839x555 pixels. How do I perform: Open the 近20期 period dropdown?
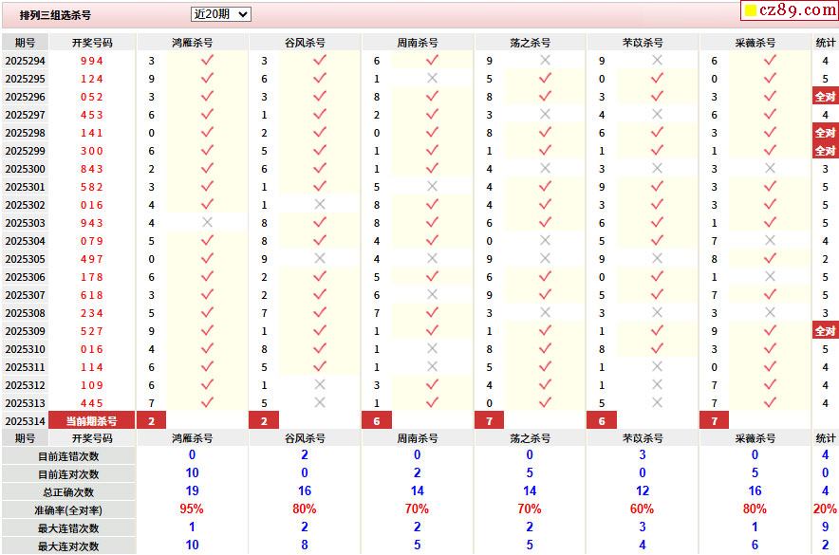click(x=220, y=14)
